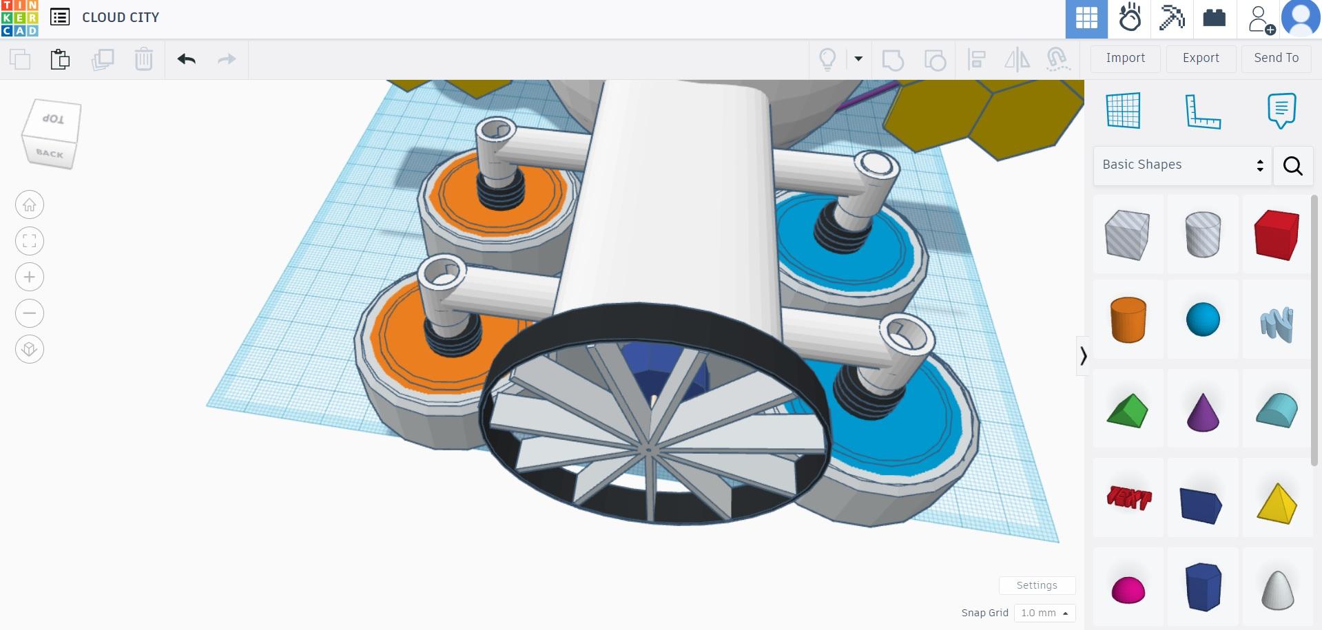Open the Tinkercad logo home link
The width and height of the screenshot is (1322, 630).
19,18
